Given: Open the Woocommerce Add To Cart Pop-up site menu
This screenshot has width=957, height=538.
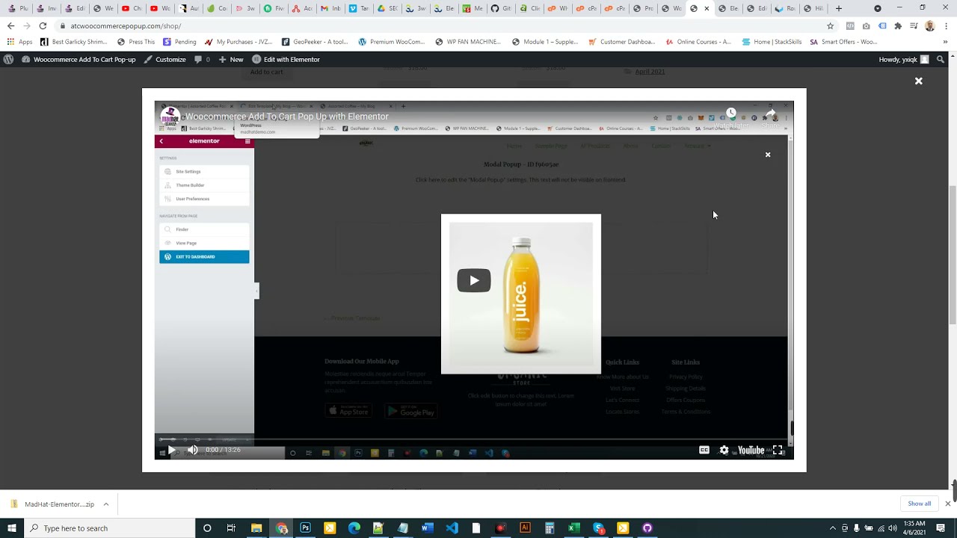Looking at the screenshot, I should (79, 59).
